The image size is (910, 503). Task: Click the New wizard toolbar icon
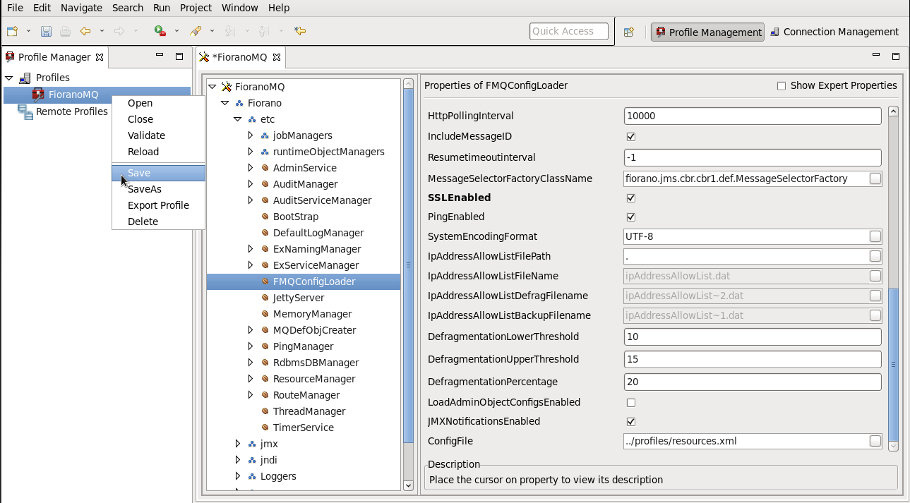point(13,31)
